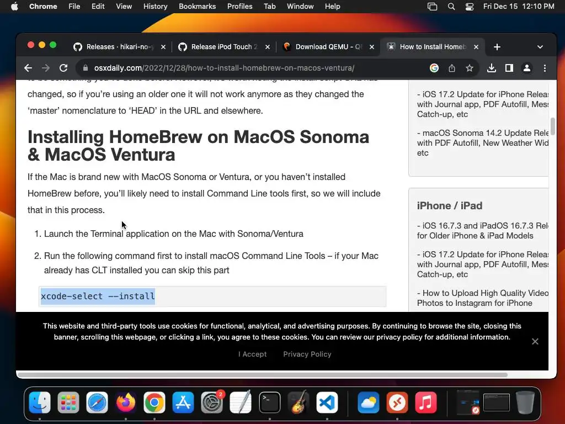This screenshot has width=565, height=424.
Task: Click the forward navigation arrow
Action: click(46, 68)
